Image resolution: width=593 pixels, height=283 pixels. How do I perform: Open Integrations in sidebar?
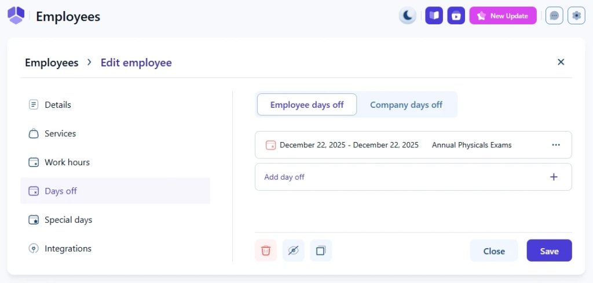pyautogui.click(x=68, y=249)
